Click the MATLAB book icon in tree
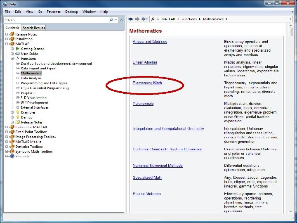 pyautogui.click(x=12, y=44)
